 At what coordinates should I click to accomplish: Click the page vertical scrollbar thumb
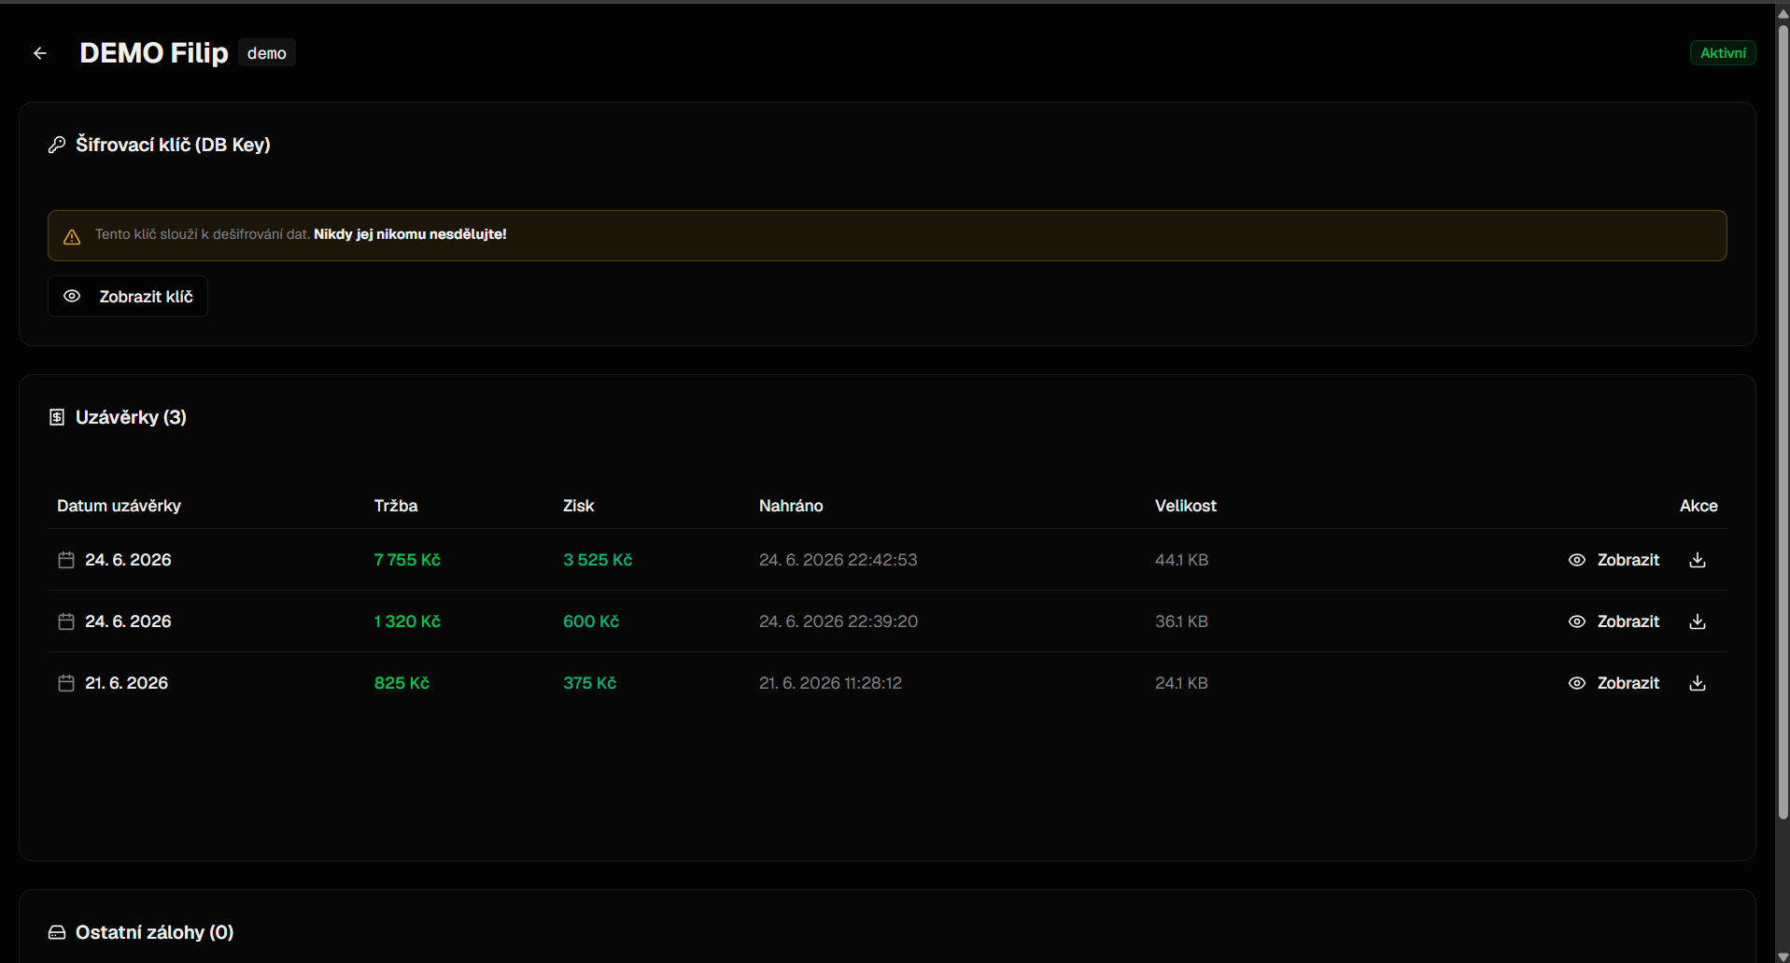tap(1783, 422)
